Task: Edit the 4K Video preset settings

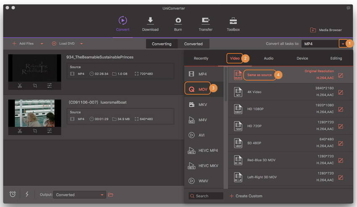Action: coord(341,92)
